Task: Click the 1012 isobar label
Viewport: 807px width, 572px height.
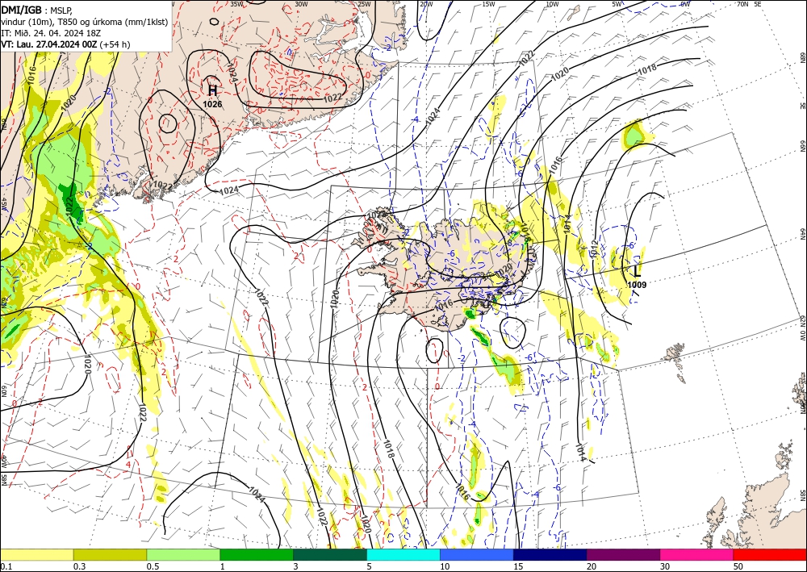Action: pyautogui.click(x=594, y=249)
